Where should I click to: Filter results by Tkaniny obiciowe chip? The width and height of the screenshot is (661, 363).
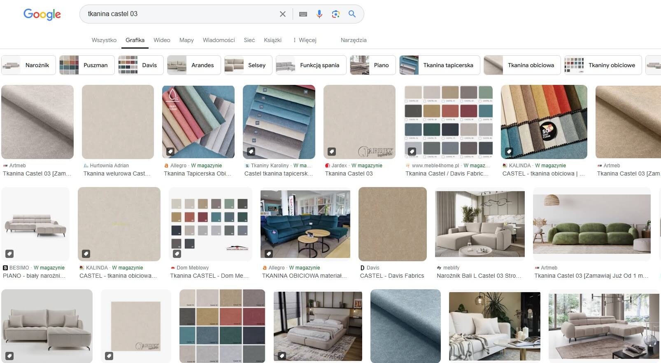click(603, 65)
